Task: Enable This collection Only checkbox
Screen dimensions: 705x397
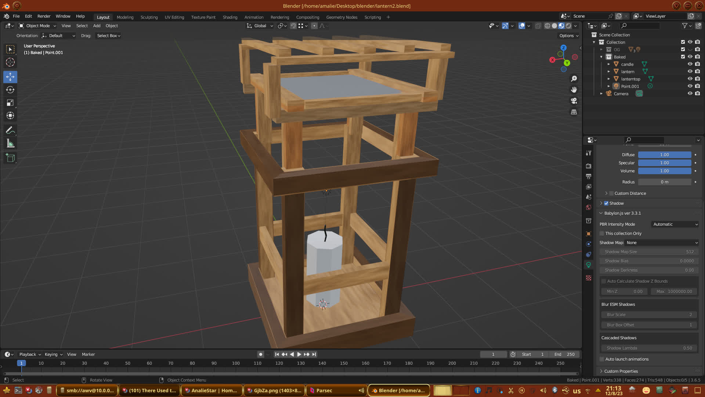Action: (602, 233)
